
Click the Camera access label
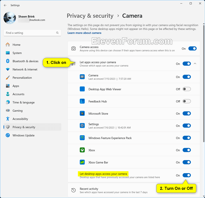tap(89, 47)
